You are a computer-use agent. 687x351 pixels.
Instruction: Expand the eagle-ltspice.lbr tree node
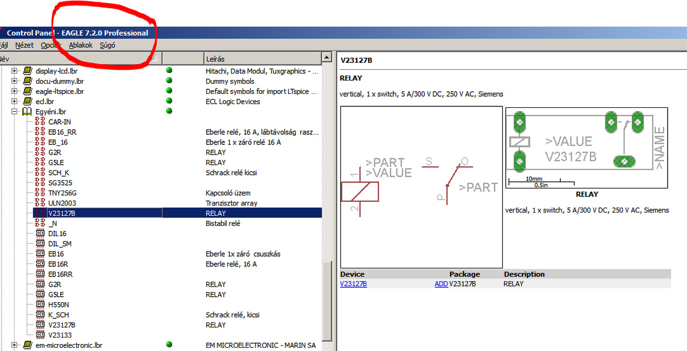pos(14,91)
